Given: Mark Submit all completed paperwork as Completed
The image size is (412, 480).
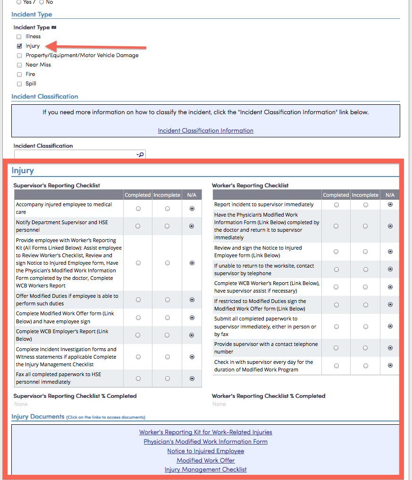Looking at the screenshot, I should coord(336,327).
